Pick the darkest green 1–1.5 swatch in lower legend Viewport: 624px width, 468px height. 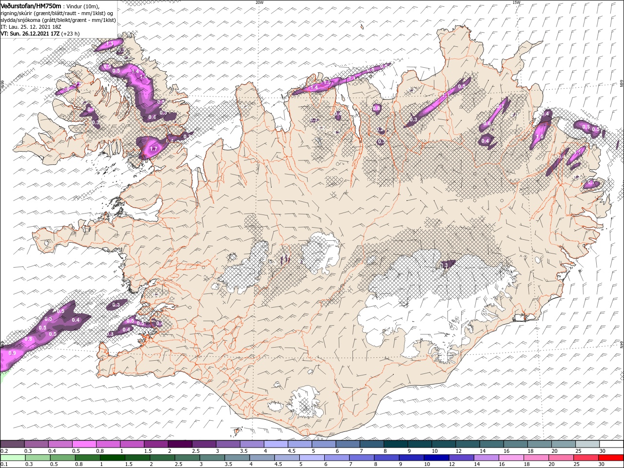112,458
